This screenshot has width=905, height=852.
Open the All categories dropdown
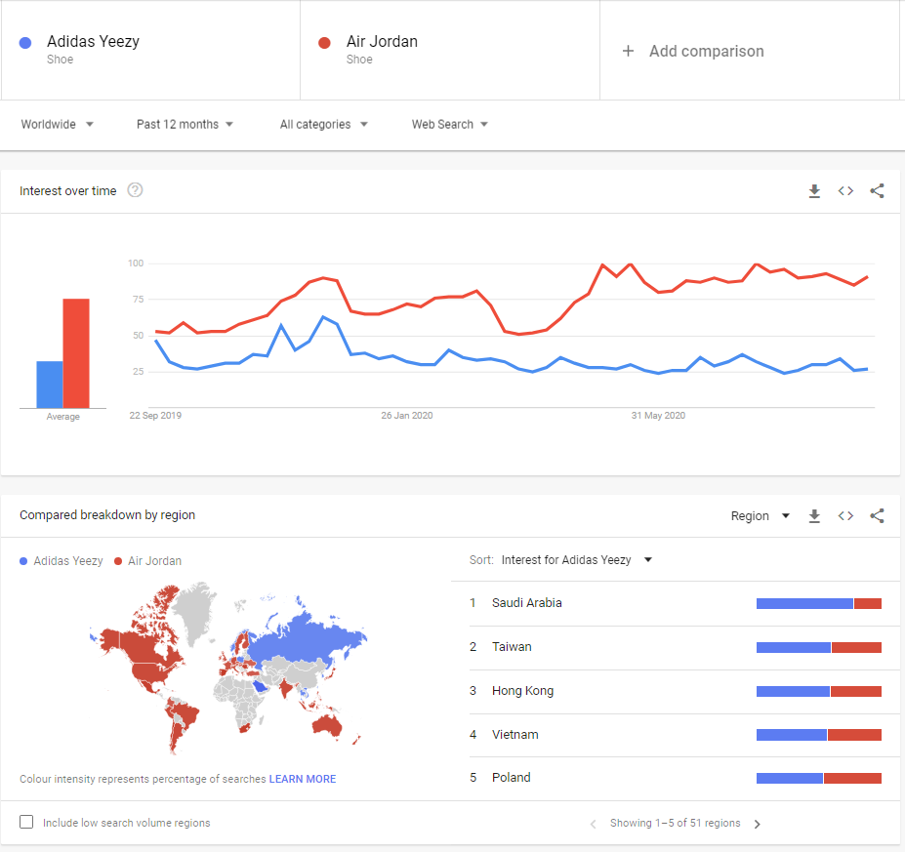click(324, 124)
